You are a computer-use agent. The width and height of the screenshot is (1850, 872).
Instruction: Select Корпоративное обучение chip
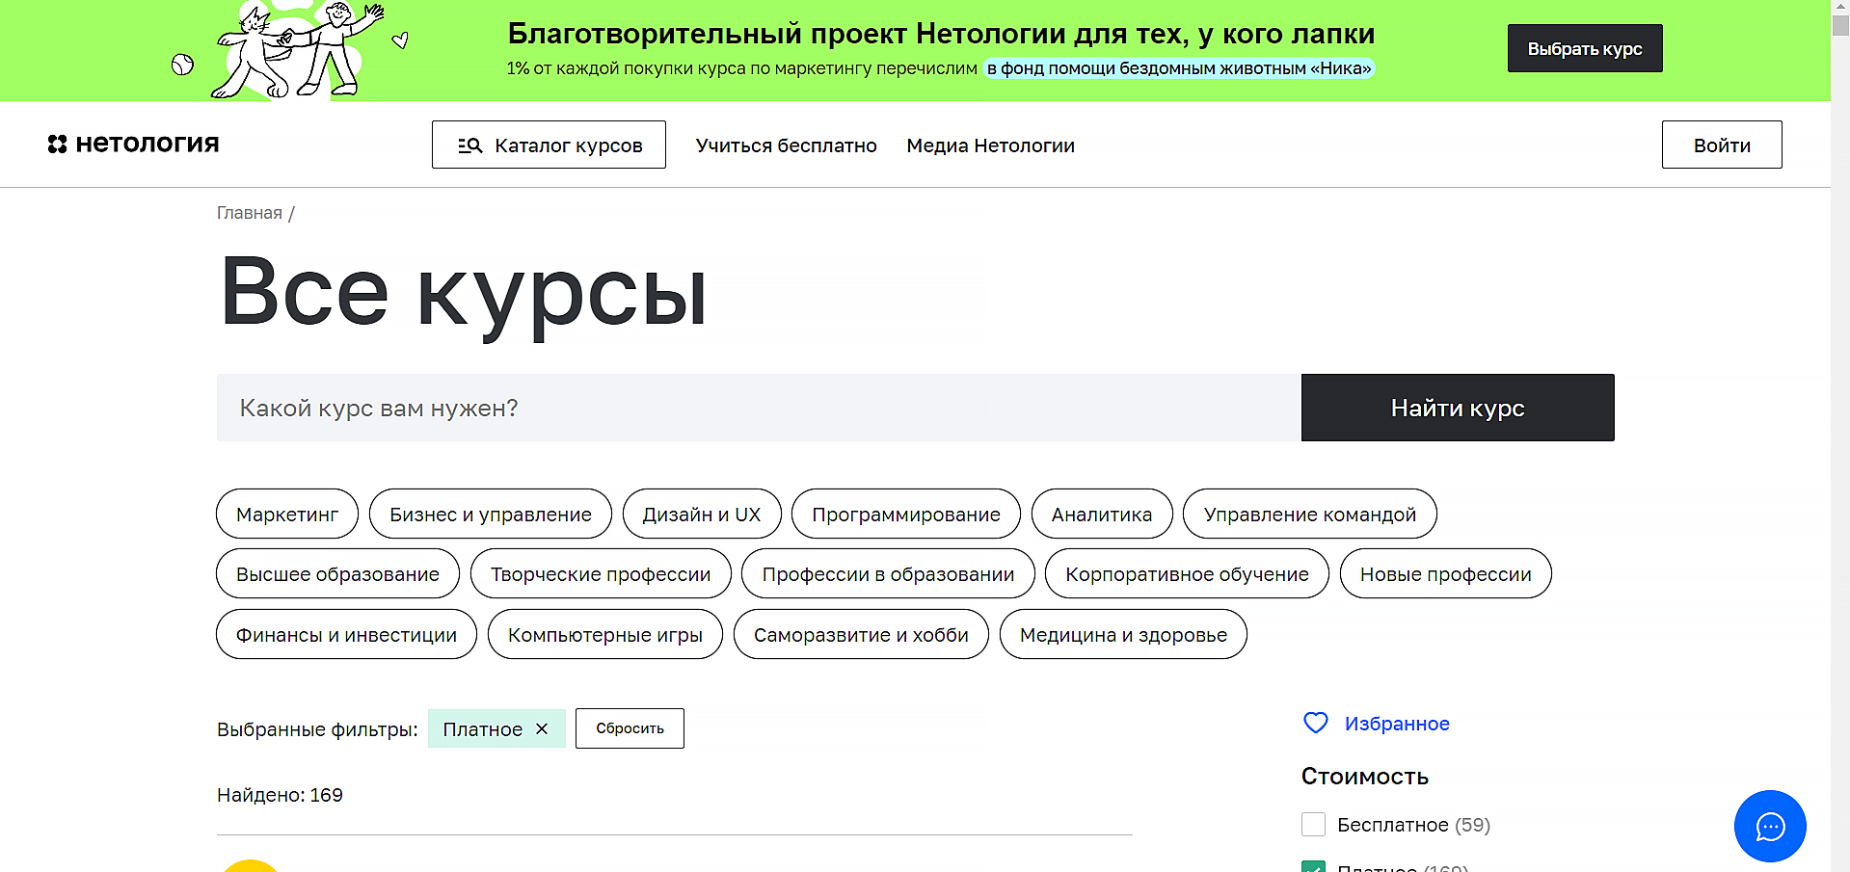[x=1187, y=573]
